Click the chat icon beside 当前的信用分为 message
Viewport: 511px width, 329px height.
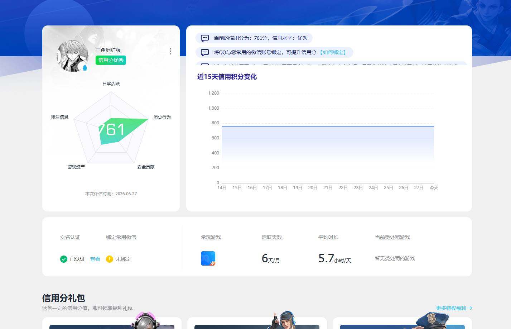coord(205,38)
